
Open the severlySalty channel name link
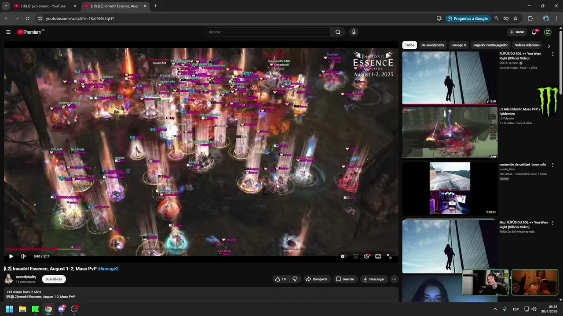[26, 277]
